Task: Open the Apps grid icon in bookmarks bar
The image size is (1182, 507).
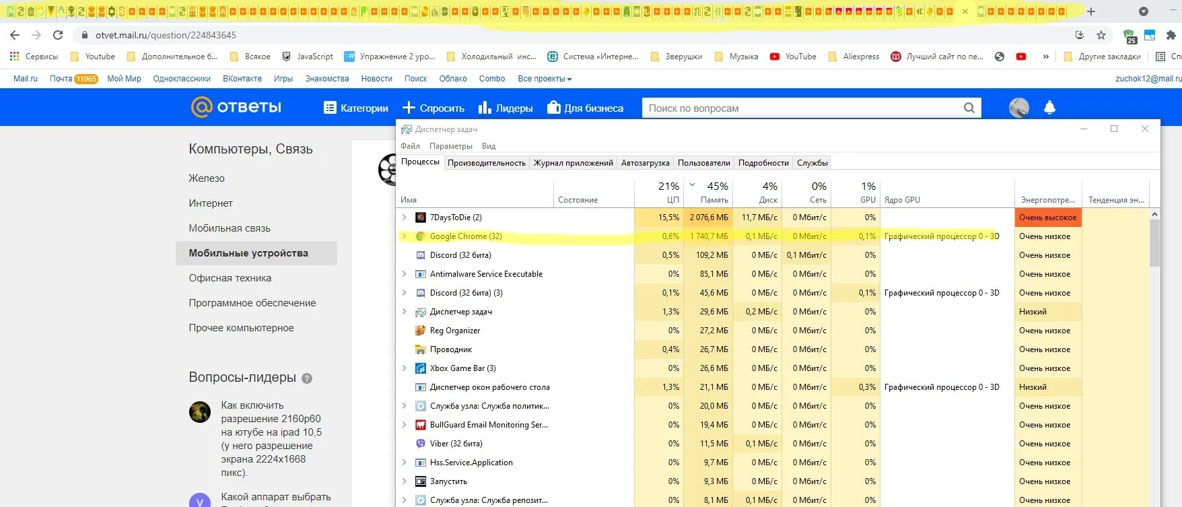Action: 14,57
